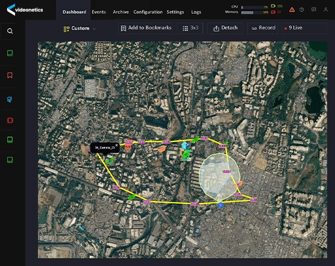Close the 34_Camera_23 tooltip
Screen dimensions: 335x266
coord(116,145)
